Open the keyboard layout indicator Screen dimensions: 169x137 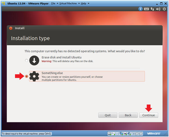146,9
